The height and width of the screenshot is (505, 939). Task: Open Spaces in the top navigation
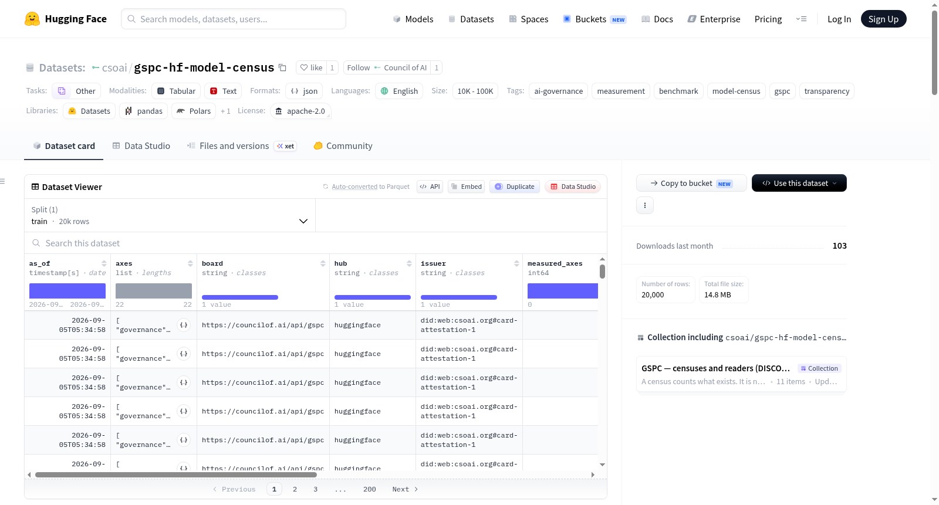529,19
